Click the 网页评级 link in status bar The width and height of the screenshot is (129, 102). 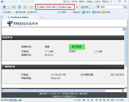point(15,100)
